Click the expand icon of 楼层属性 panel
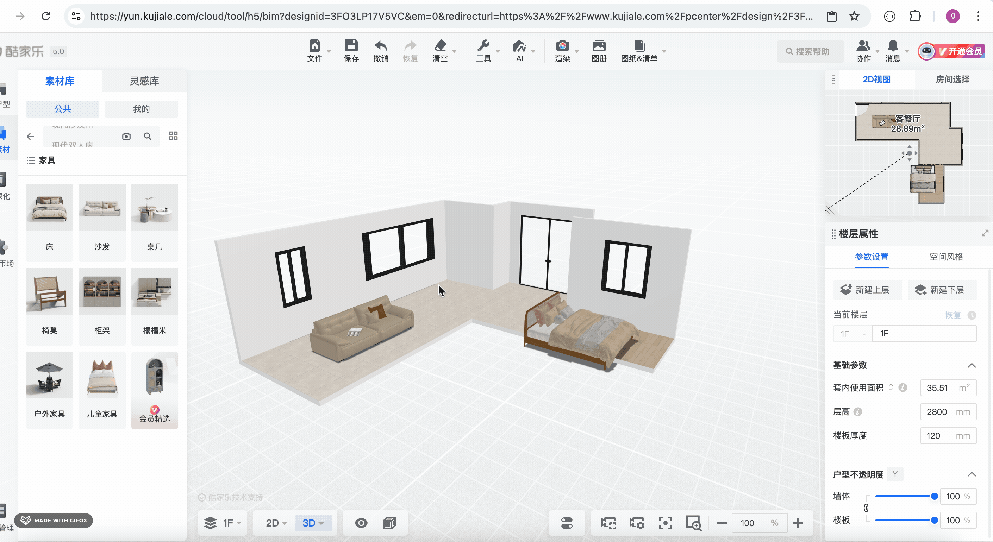The height and width of the screenshot is (542, 993). (x=985, y=233)
